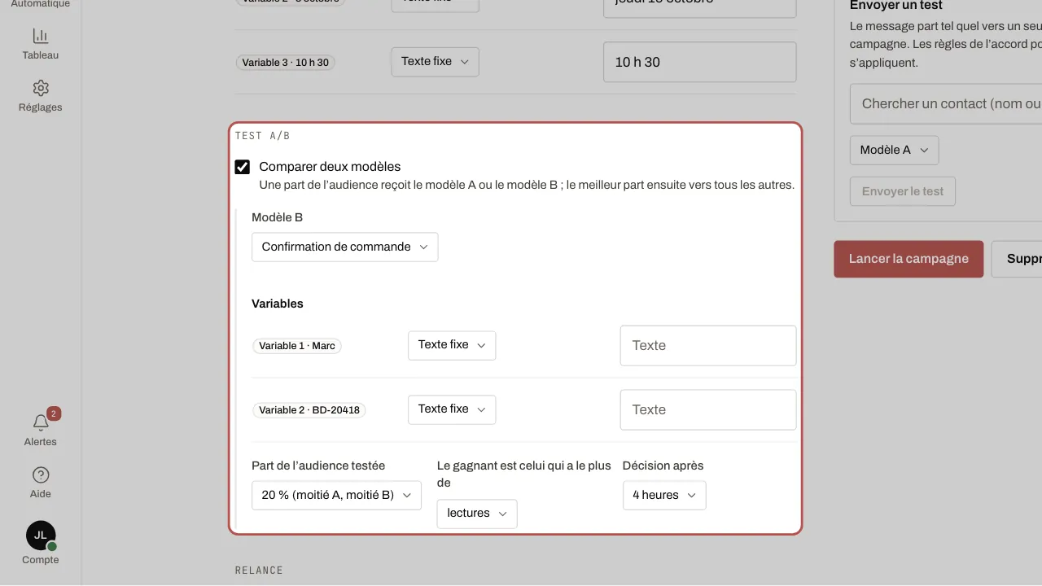
Task: Open Part de l'audience testée dropdown
Action: (x=336, y=495)
